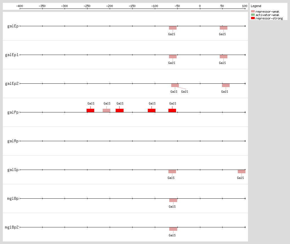Click galSp GalS site near -60
290x244 pixels.
click(x=172, y=172)
